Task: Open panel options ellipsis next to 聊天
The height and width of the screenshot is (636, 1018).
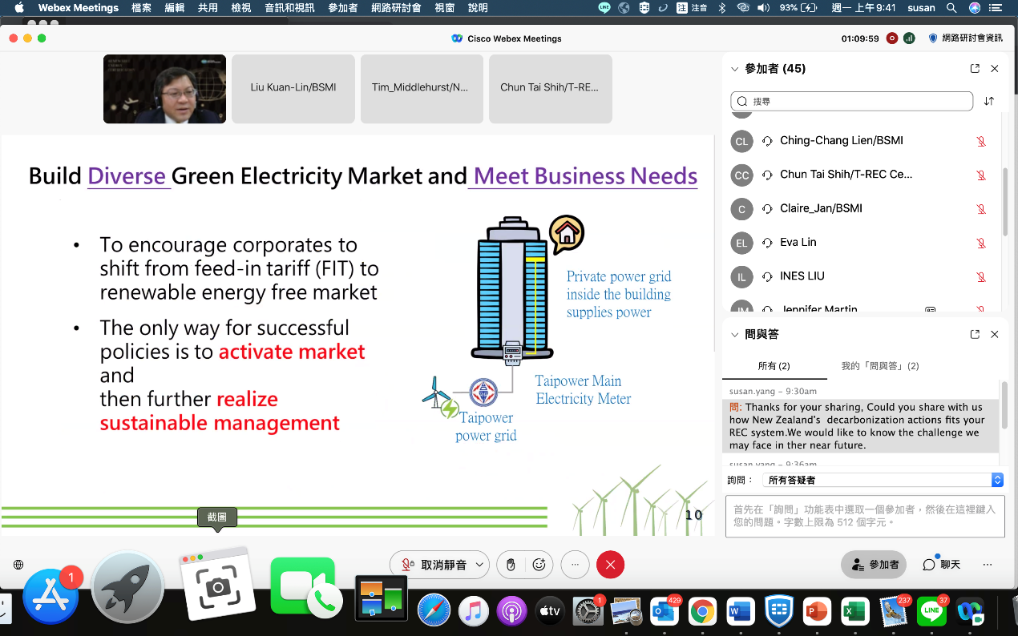Action: pyautogui.click(x=988, y=565)
